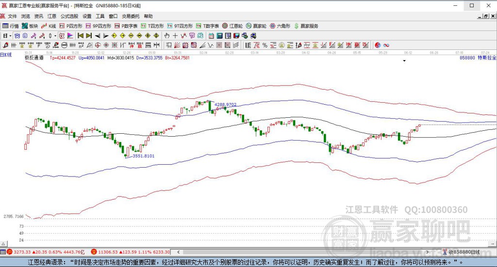Viewport: 497px width, 267px height.
Task: Launch the 江恩轮 Gann wheel
Action: tap(232, 26)
